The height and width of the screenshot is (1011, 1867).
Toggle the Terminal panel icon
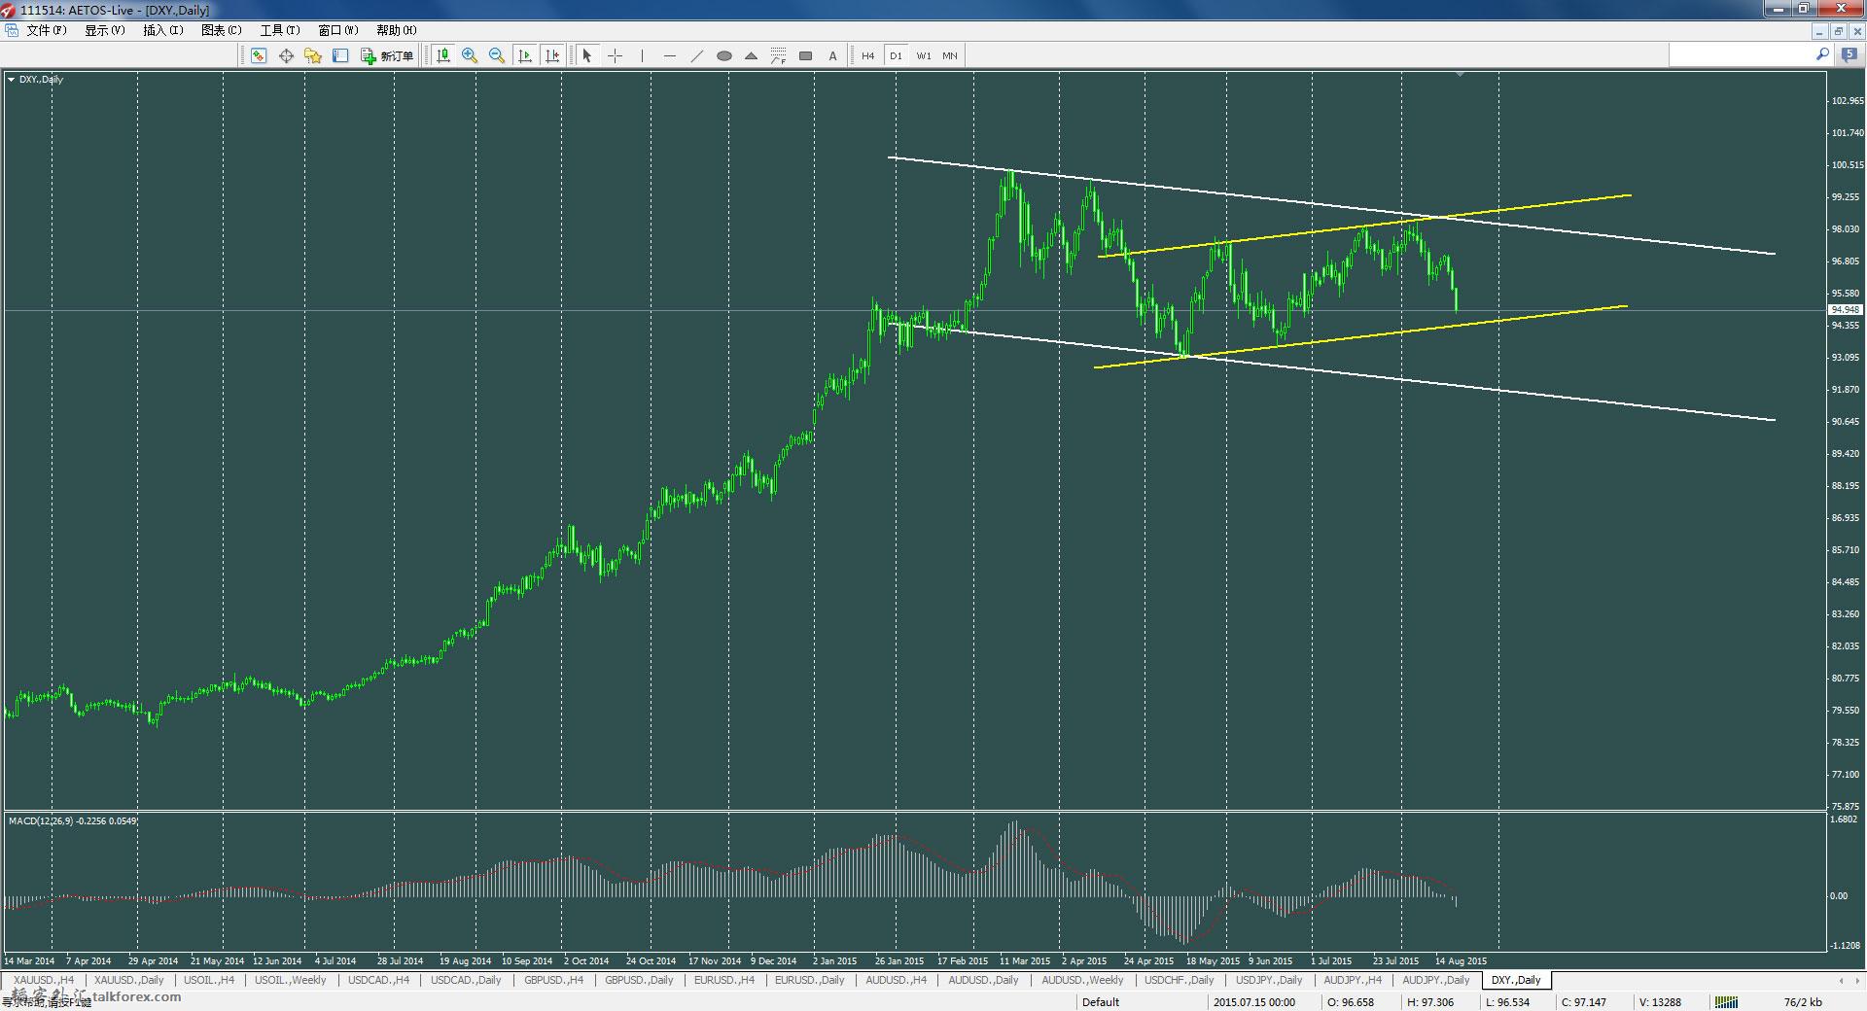coord(340,55)
